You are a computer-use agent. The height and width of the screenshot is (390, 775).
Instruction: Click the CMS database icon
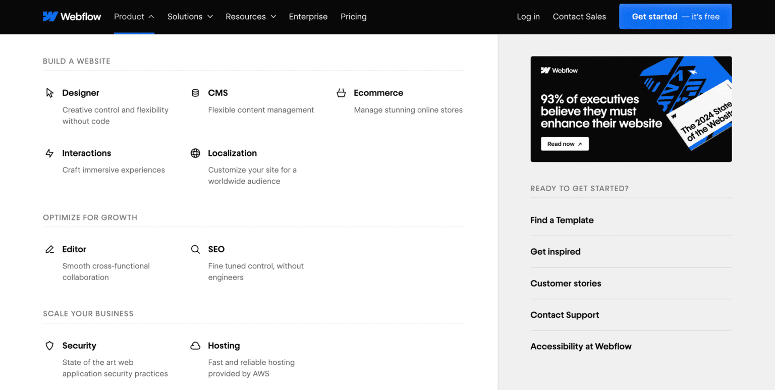tap(195, 92)
